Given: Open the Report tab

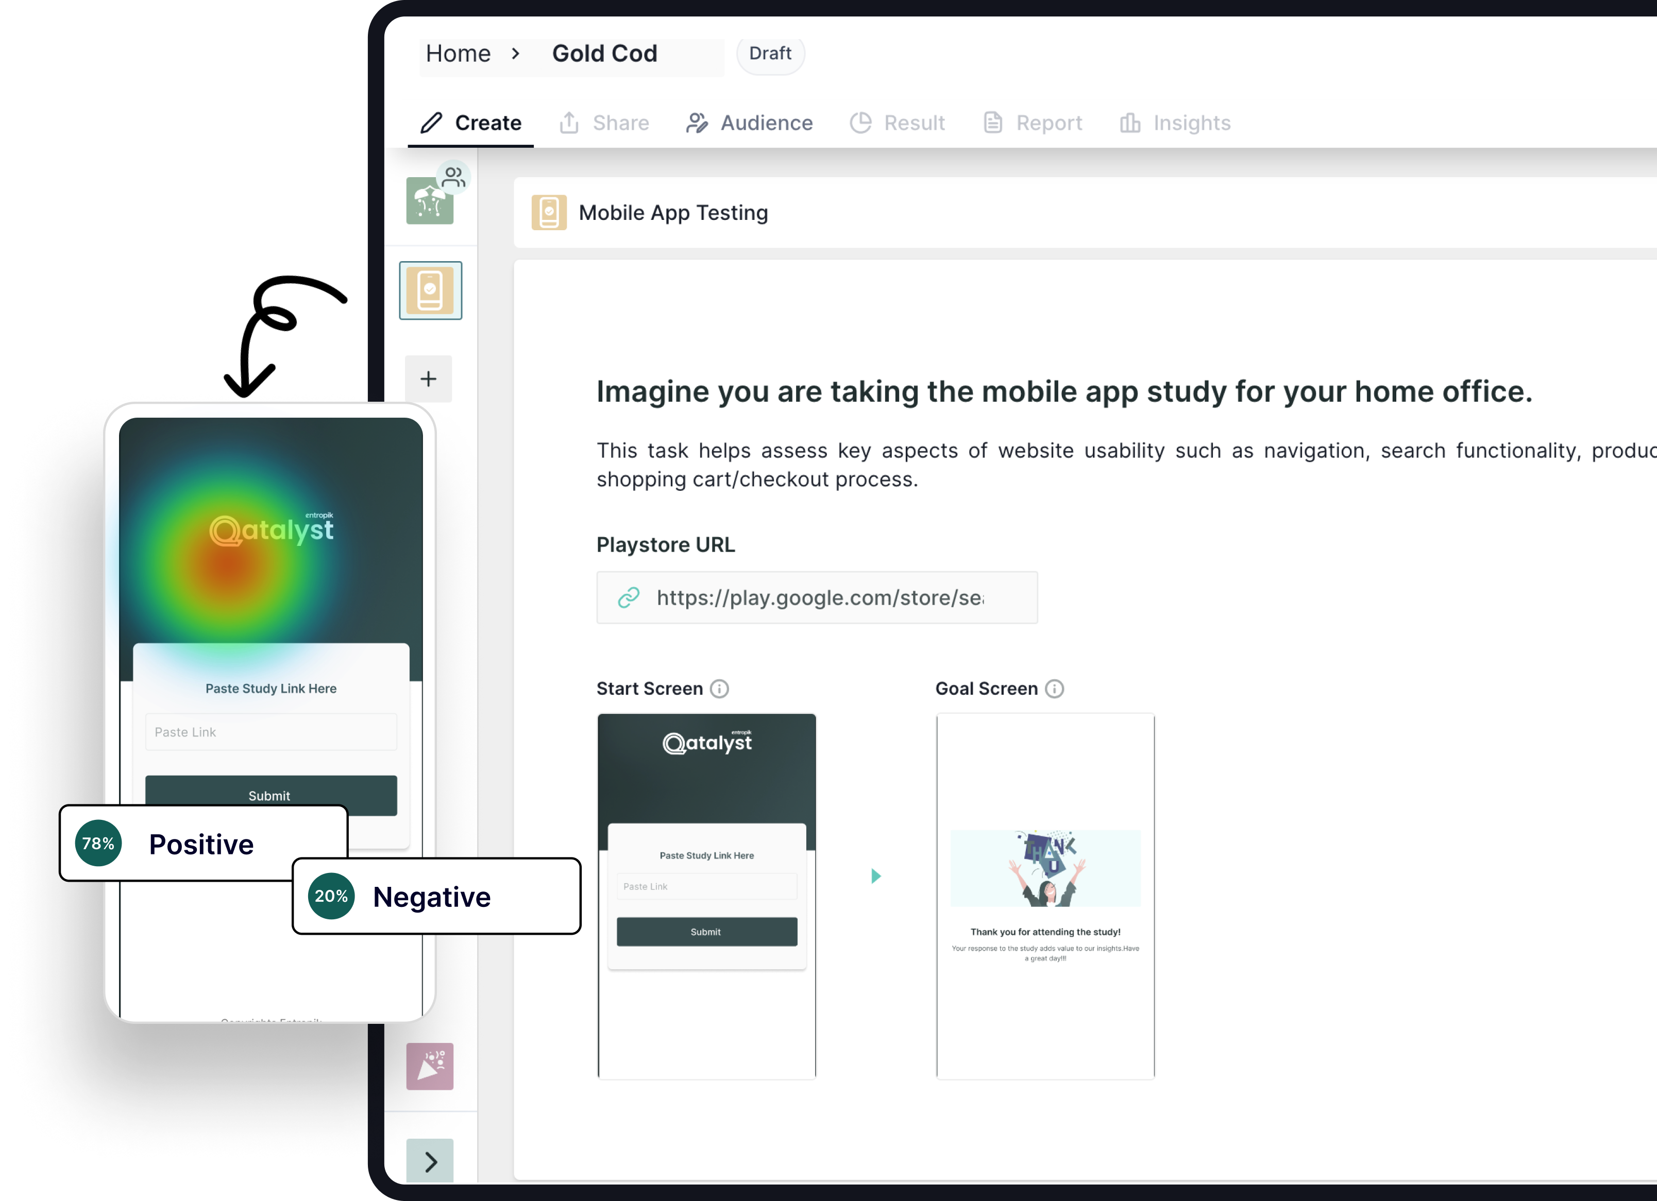Looking at the screenshot, I should (1033, 123).
